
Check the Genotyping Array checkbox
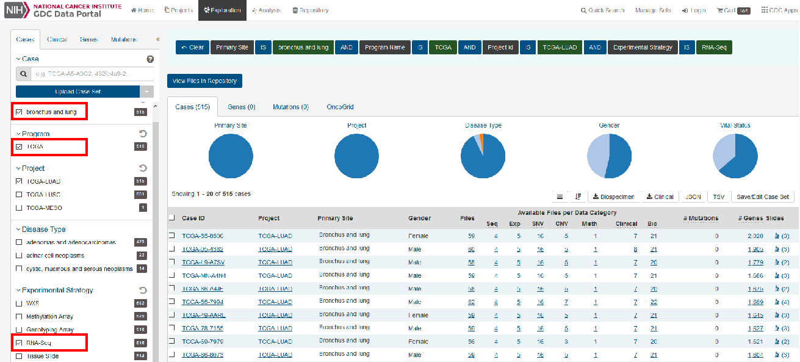click(19, 330)
